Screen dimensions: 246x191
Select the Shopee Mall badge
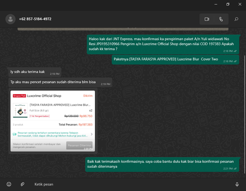(19, 96)
